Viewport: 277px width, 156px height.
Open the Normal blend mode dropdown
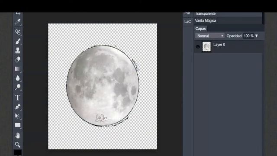point(209,36)
